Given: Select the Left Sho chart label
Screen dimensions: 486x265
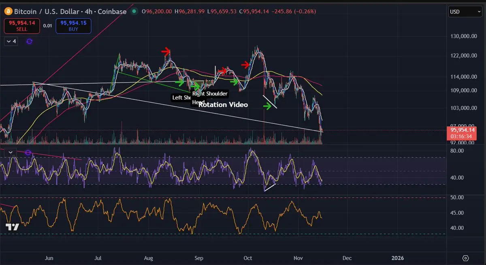Looking at the screenshot, I should pos(181,98).
